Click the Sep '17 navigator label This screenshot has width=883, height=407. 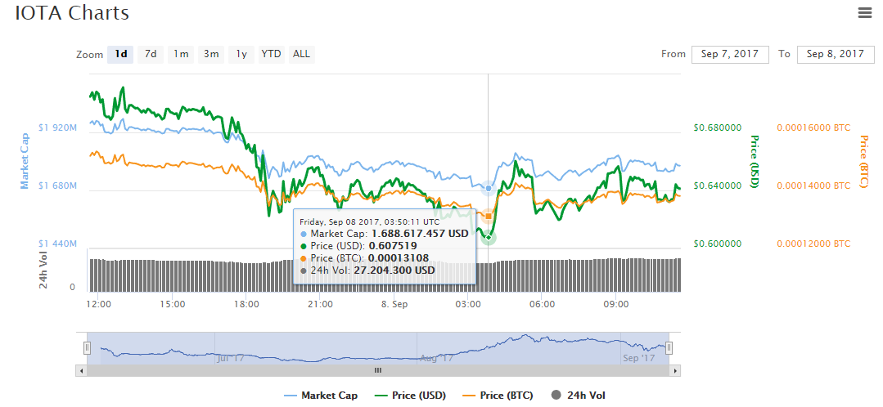(638, 357)
